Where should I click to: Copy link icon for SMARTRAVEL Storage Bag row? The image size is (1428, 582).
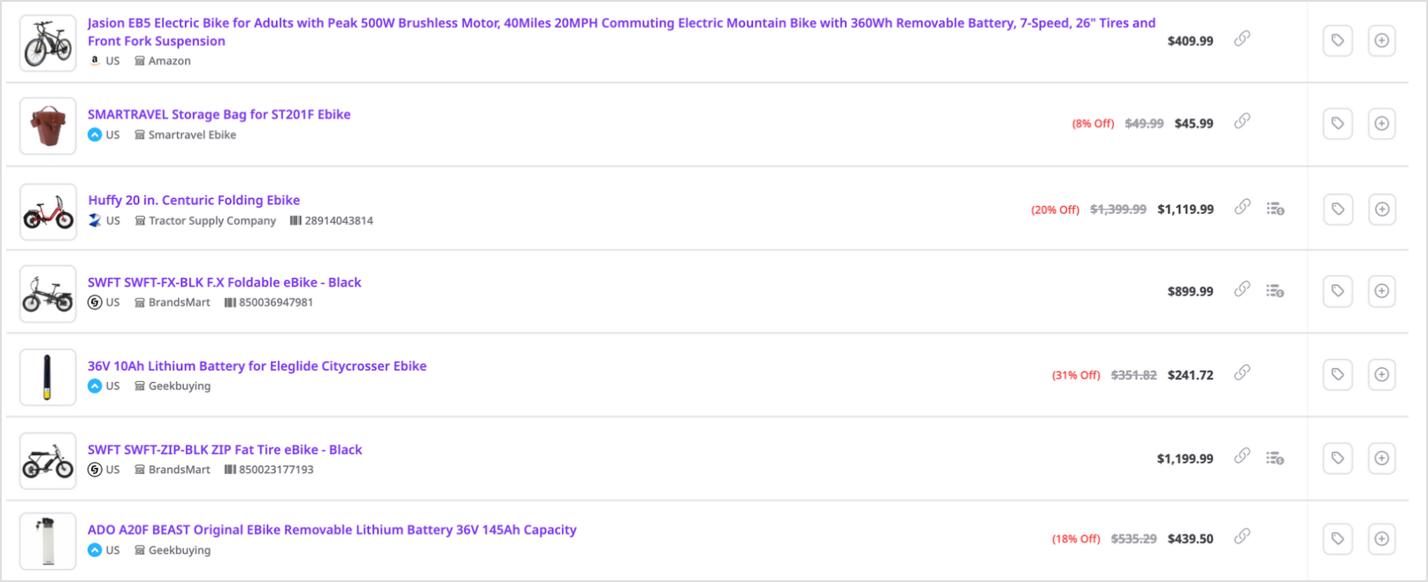point(1242,121)
